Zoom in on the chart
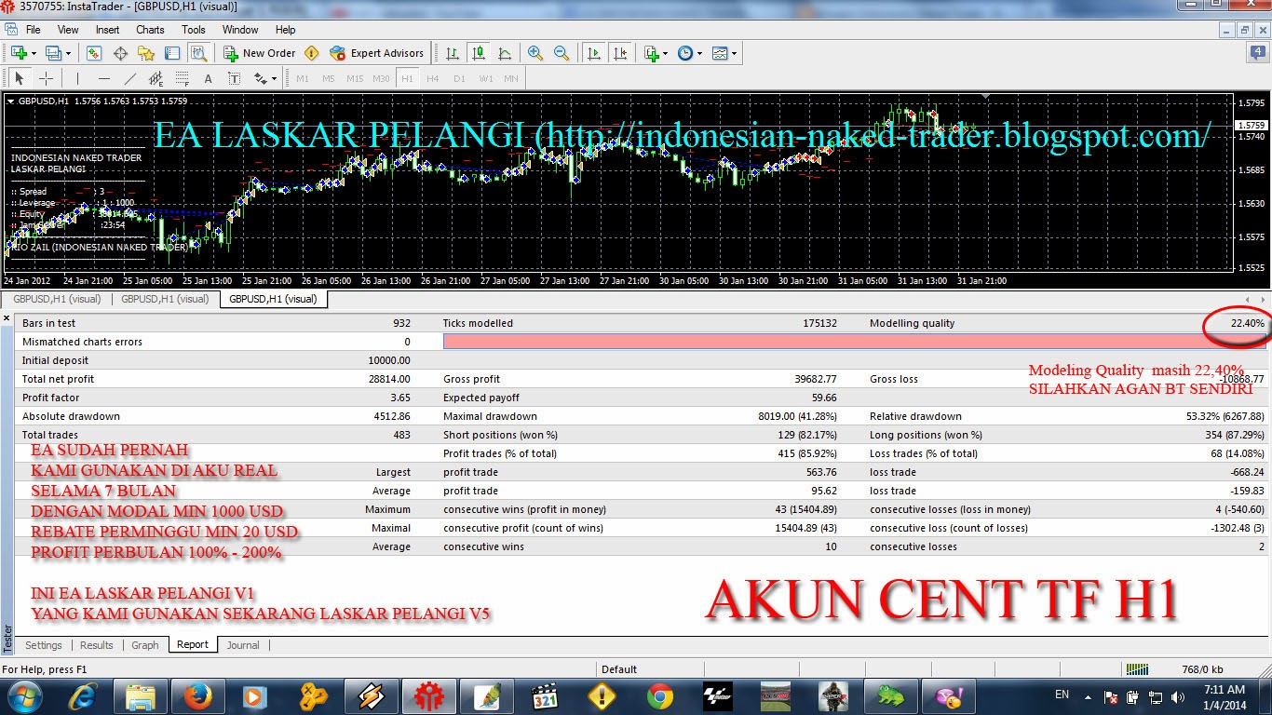 (x=535, y=53)
